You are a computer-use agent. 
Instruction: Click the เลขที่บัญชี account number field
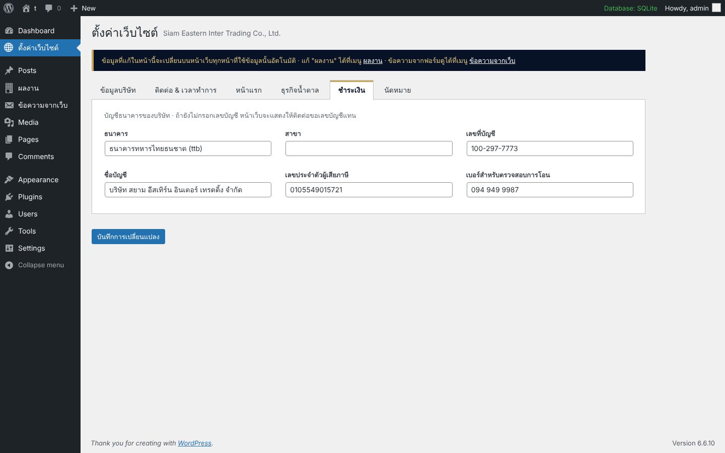[x=550, y=148]
